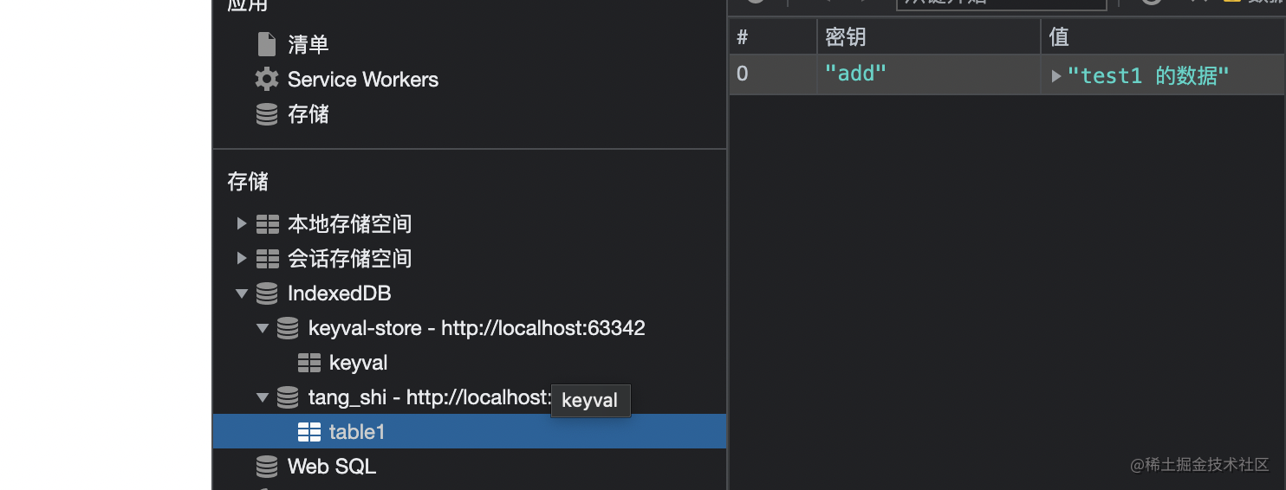Select the 存储 database icon under 应用
The width and height of the screenshot is (1286, 490).
267,114
